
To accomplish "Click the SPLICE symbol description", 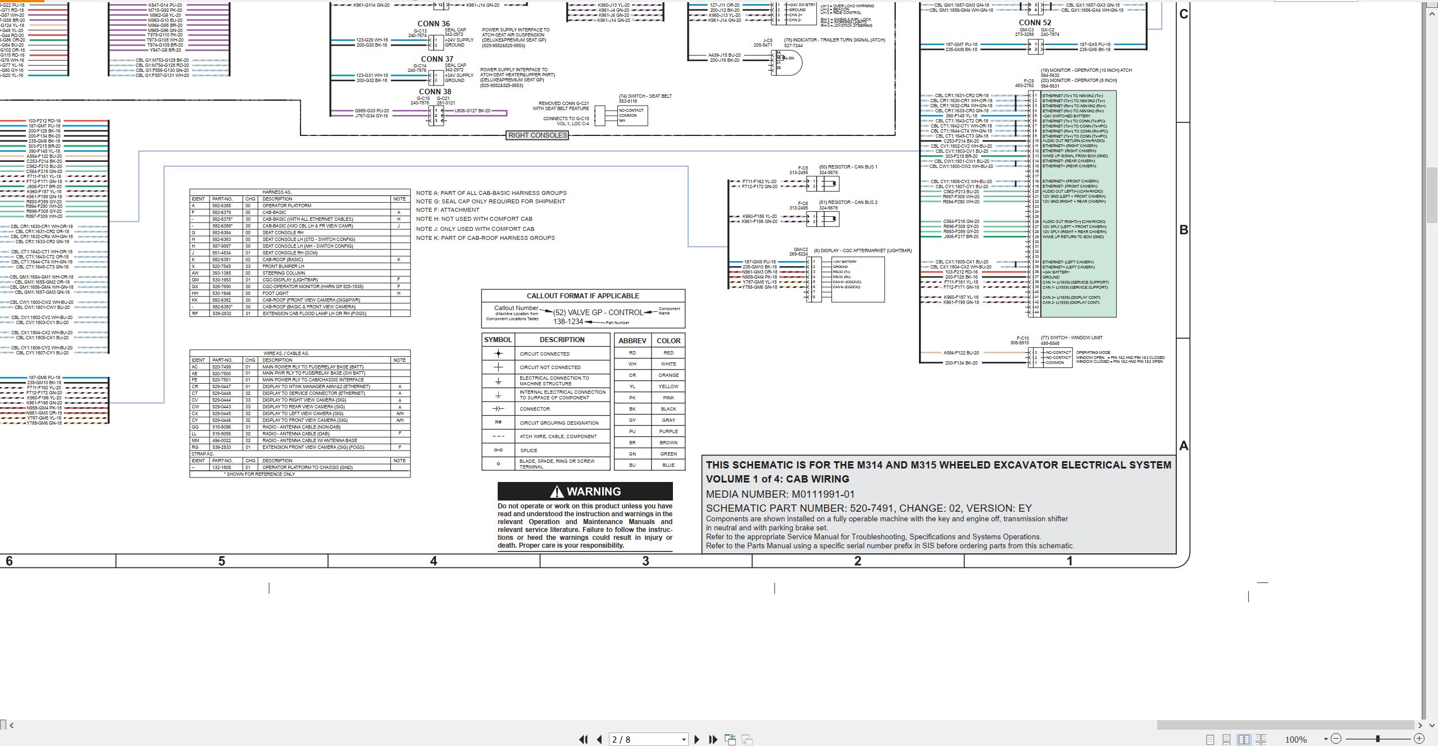I will (x=529, y=451).
